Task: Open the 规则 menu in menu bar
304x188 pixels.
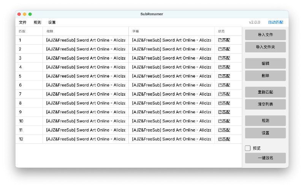Action: 37,22
